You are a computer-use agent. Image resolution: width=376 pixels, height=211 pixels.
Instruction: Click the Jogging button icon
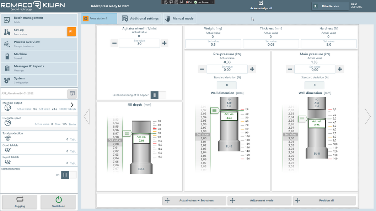[x=20, y=199]
